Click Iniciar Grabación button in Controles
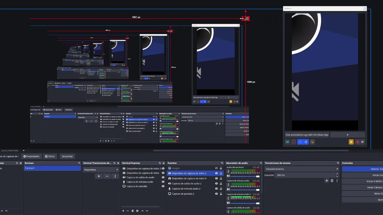 click(x=363, y=175)
